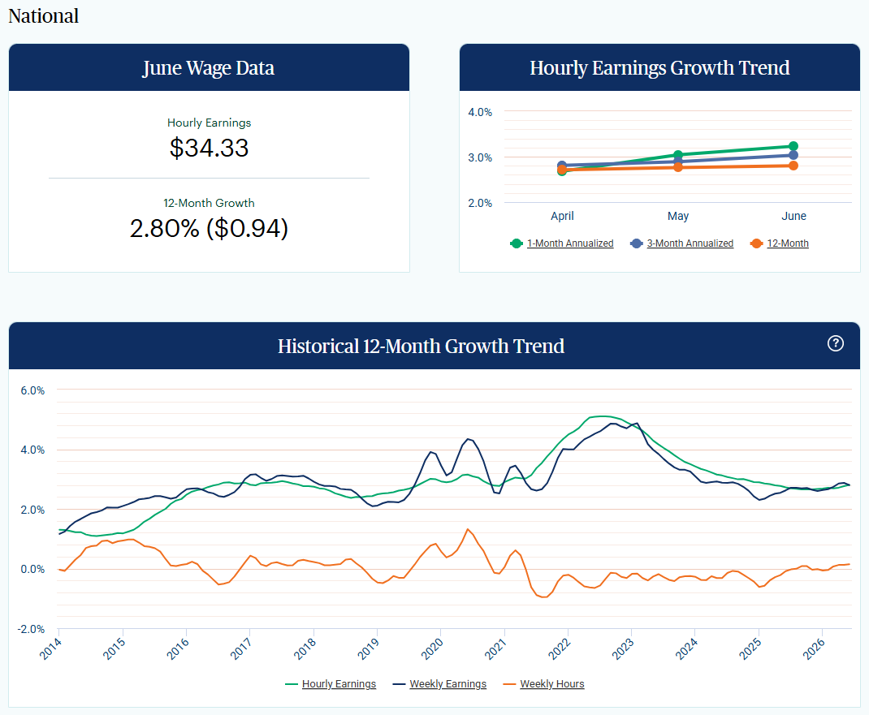Image resolution: width=869 pixels, height=715 pixels.
Task: Click the 2014 x-axis label
Action: 50,648
